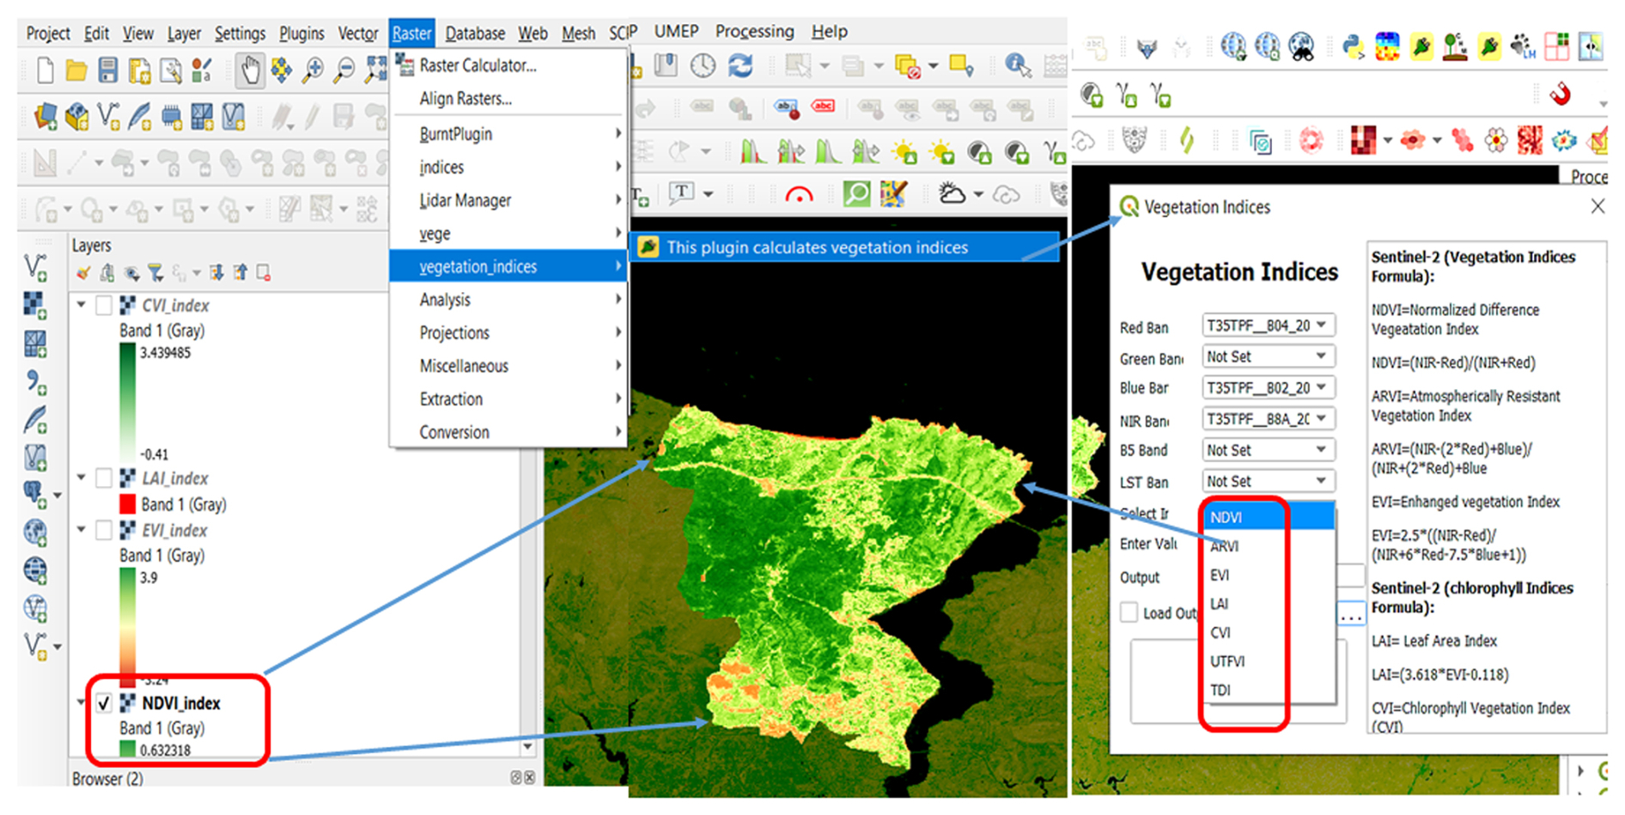Uncheck the NDVI_index layer visibility

click(104, 703)
